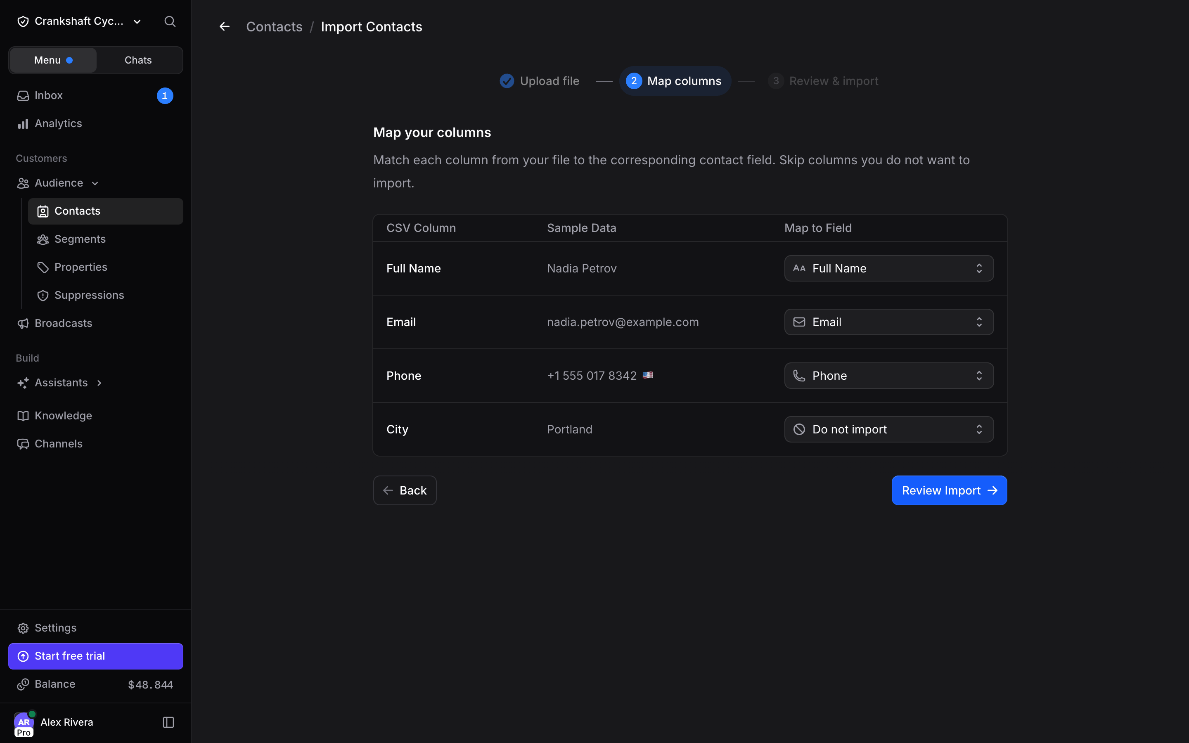Open the Full Name field mapping dropdown
This screenshot has height=743, width=1189.
(x=888, y=268)
